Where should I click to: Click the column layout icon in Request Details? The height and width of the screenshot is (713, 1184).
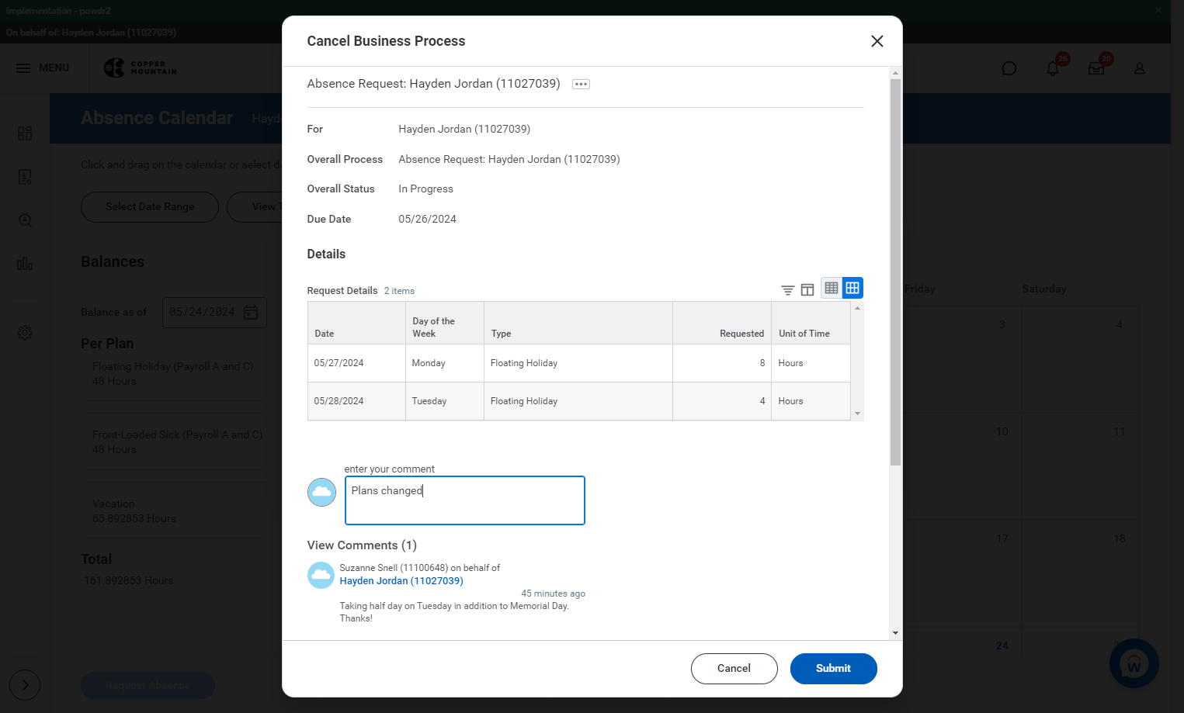pos(807,289)
